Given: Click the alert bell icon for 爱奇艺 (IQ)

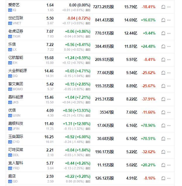Looking at the screenshot, I should coord(164,7).
